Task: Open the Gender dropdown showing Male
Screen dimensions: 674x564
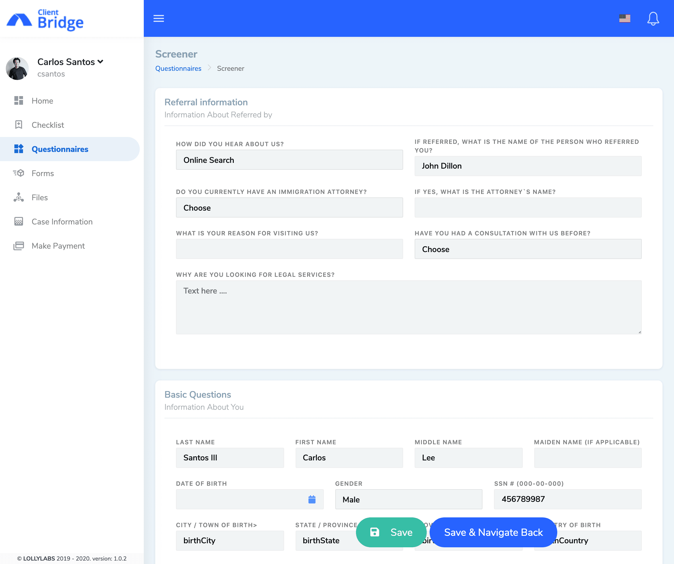Action: 408,500
